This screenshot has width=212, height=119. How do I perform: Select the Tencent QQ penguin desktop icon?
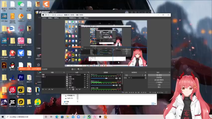coord(12,66)
